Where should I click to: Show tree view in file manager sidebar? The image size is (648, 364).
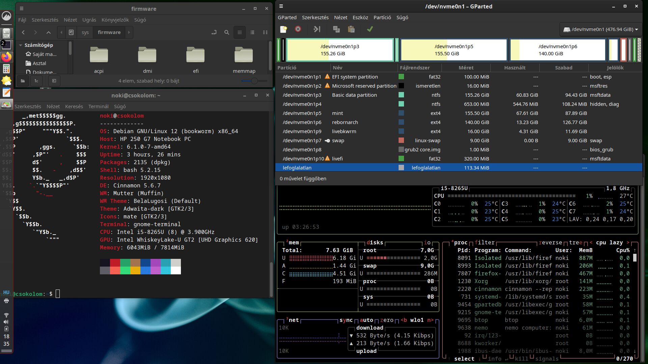coord(36,81)
